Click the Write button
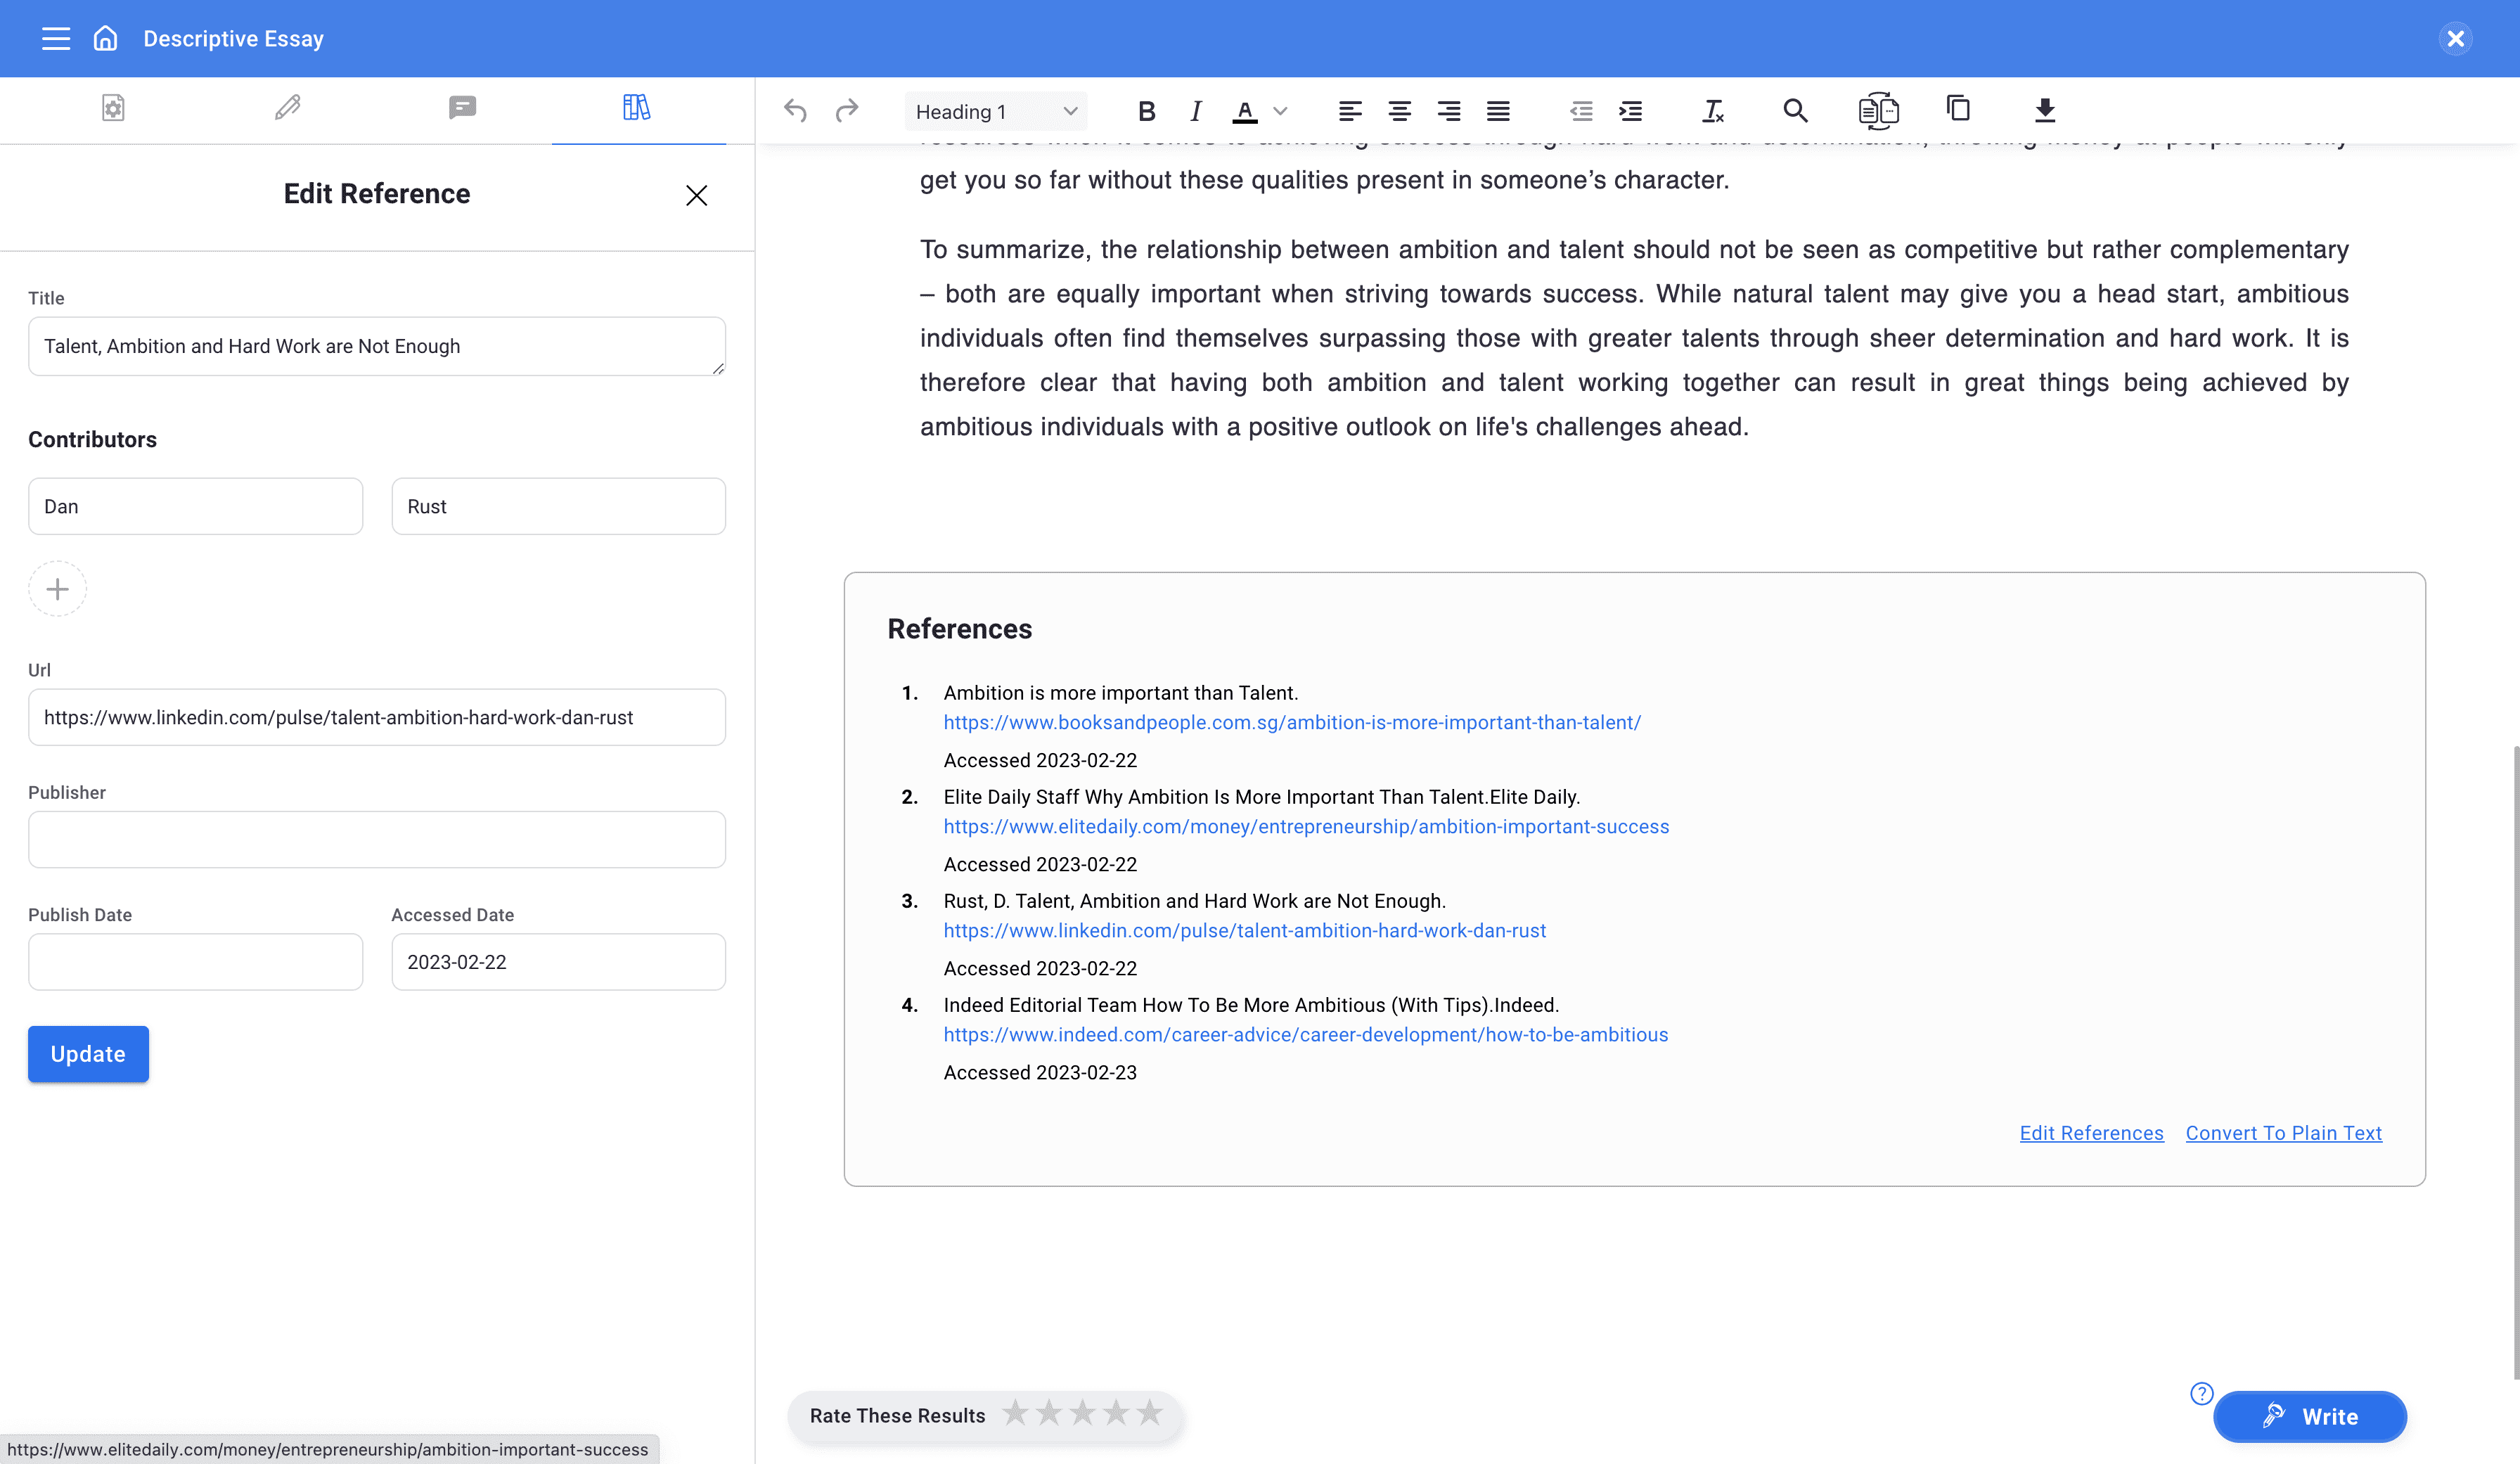Screen dimensions: 2520x1464 pos(2309,1416)
